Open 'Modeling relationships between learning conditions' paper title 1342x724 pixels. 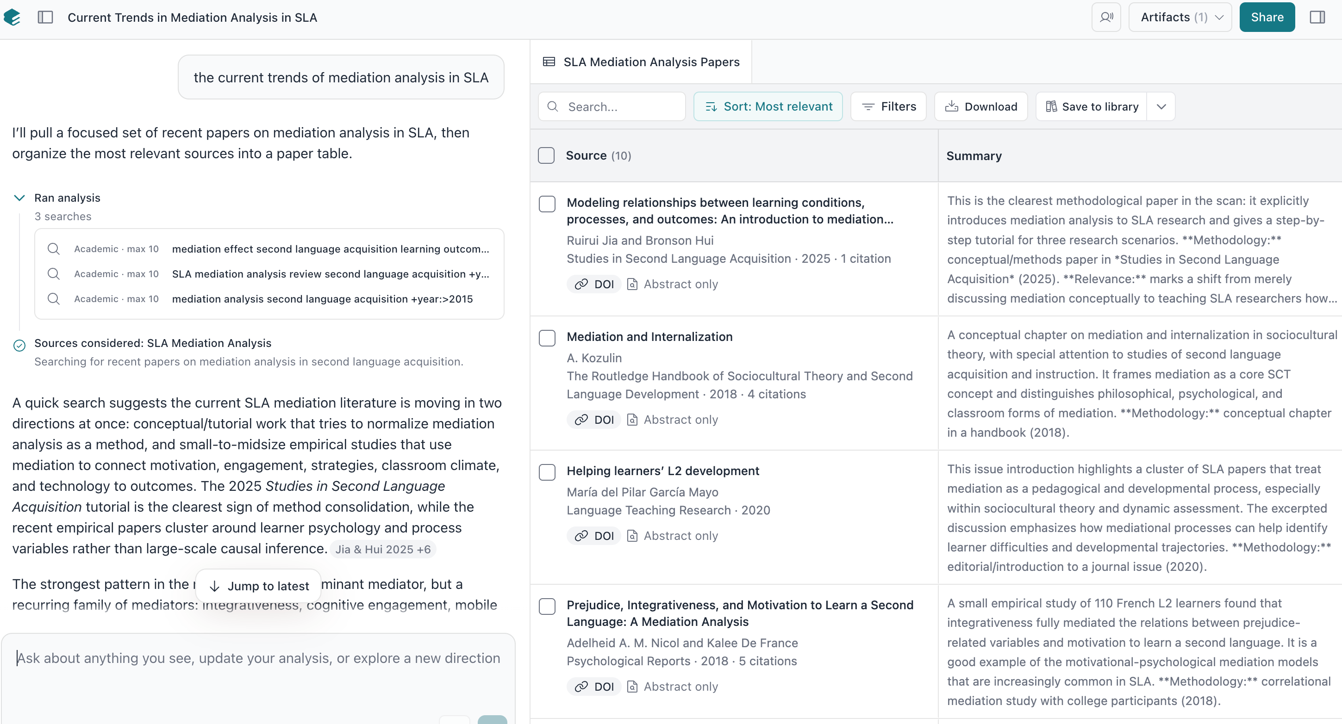730,211
